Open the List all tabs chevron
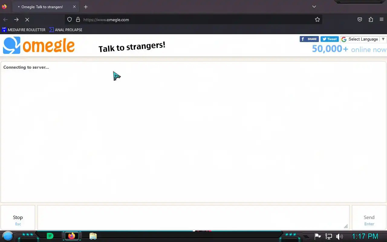Screen dimensions: 387x242 314,7
